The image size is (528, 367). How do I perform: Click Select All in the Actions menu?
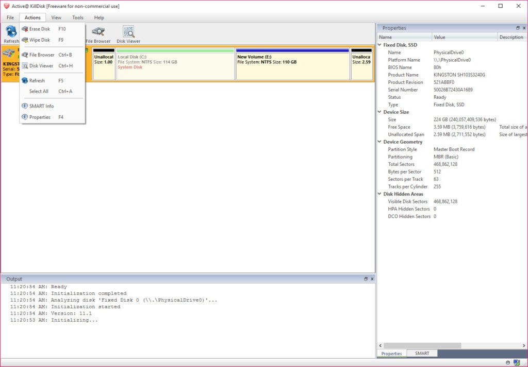(x=39, y=91)
